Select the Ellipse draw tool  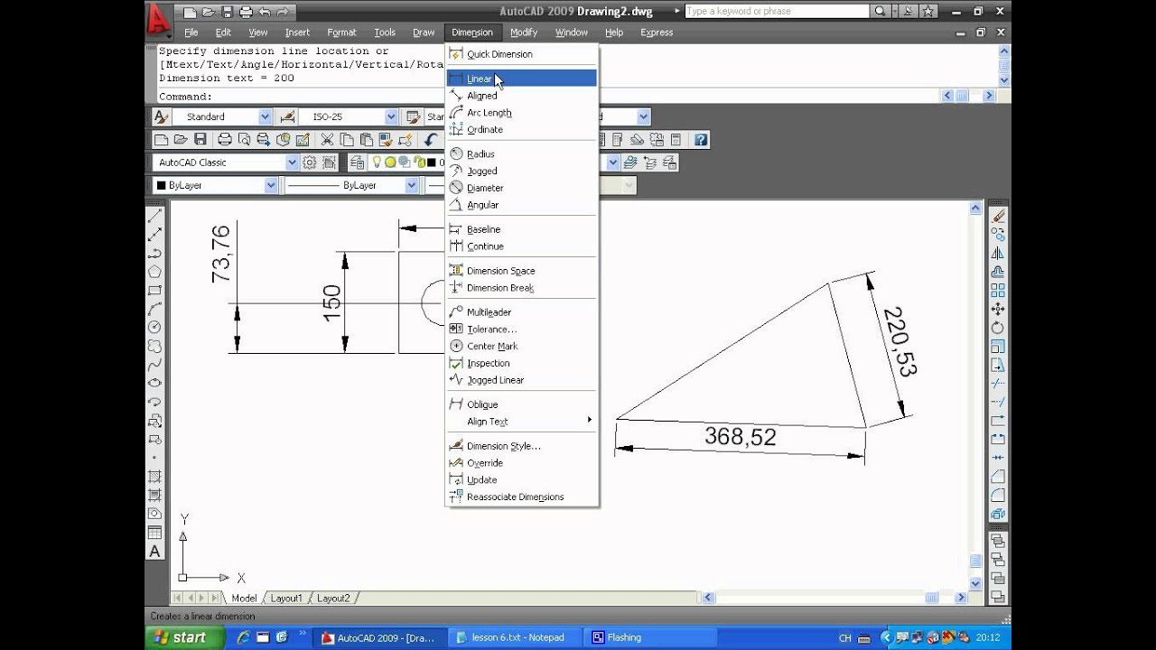154,383
